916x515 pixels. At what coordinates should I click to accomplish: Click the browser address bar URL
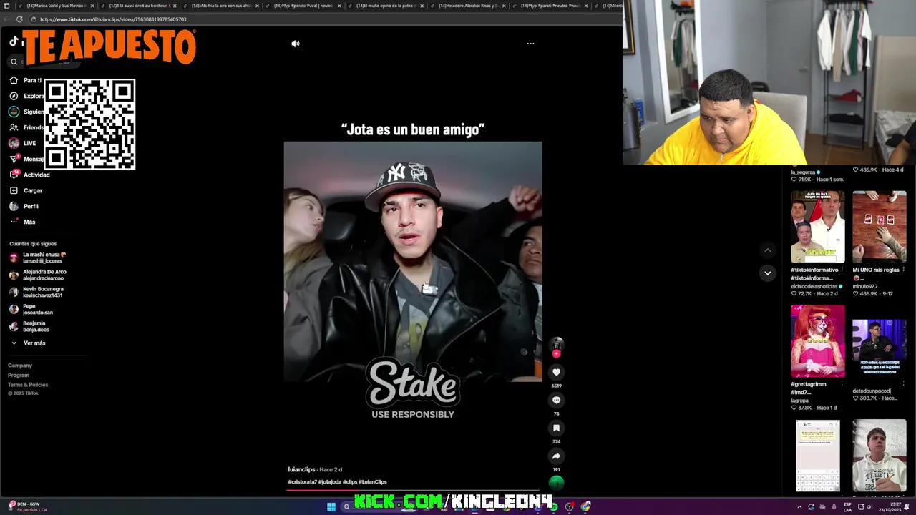coord(113,19)
